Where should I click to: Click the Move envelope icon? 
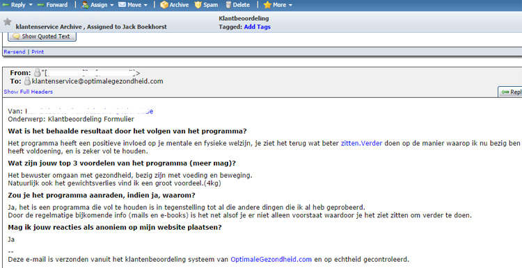click(x=122, y=5)
